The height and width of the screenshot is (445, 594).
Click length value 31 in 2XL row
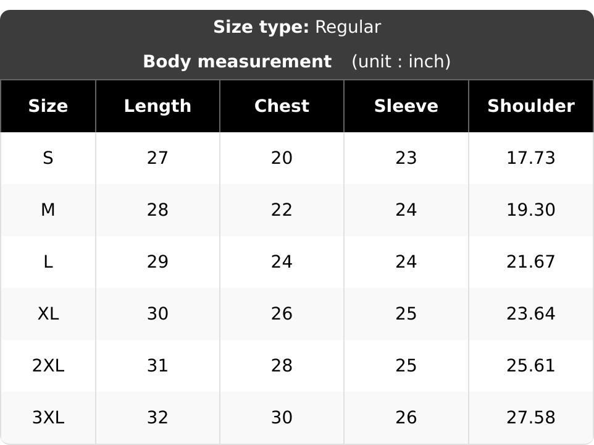click(157, 365)
